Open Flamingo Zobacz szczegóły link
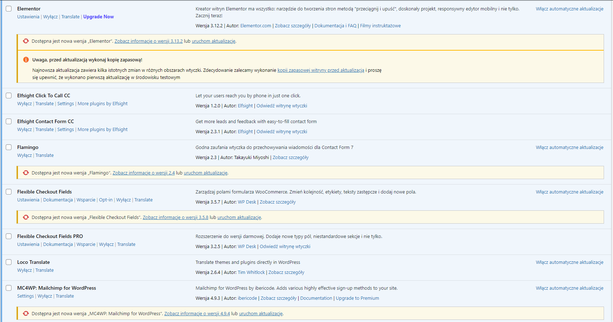613x322 pixels. coord(291,157)
